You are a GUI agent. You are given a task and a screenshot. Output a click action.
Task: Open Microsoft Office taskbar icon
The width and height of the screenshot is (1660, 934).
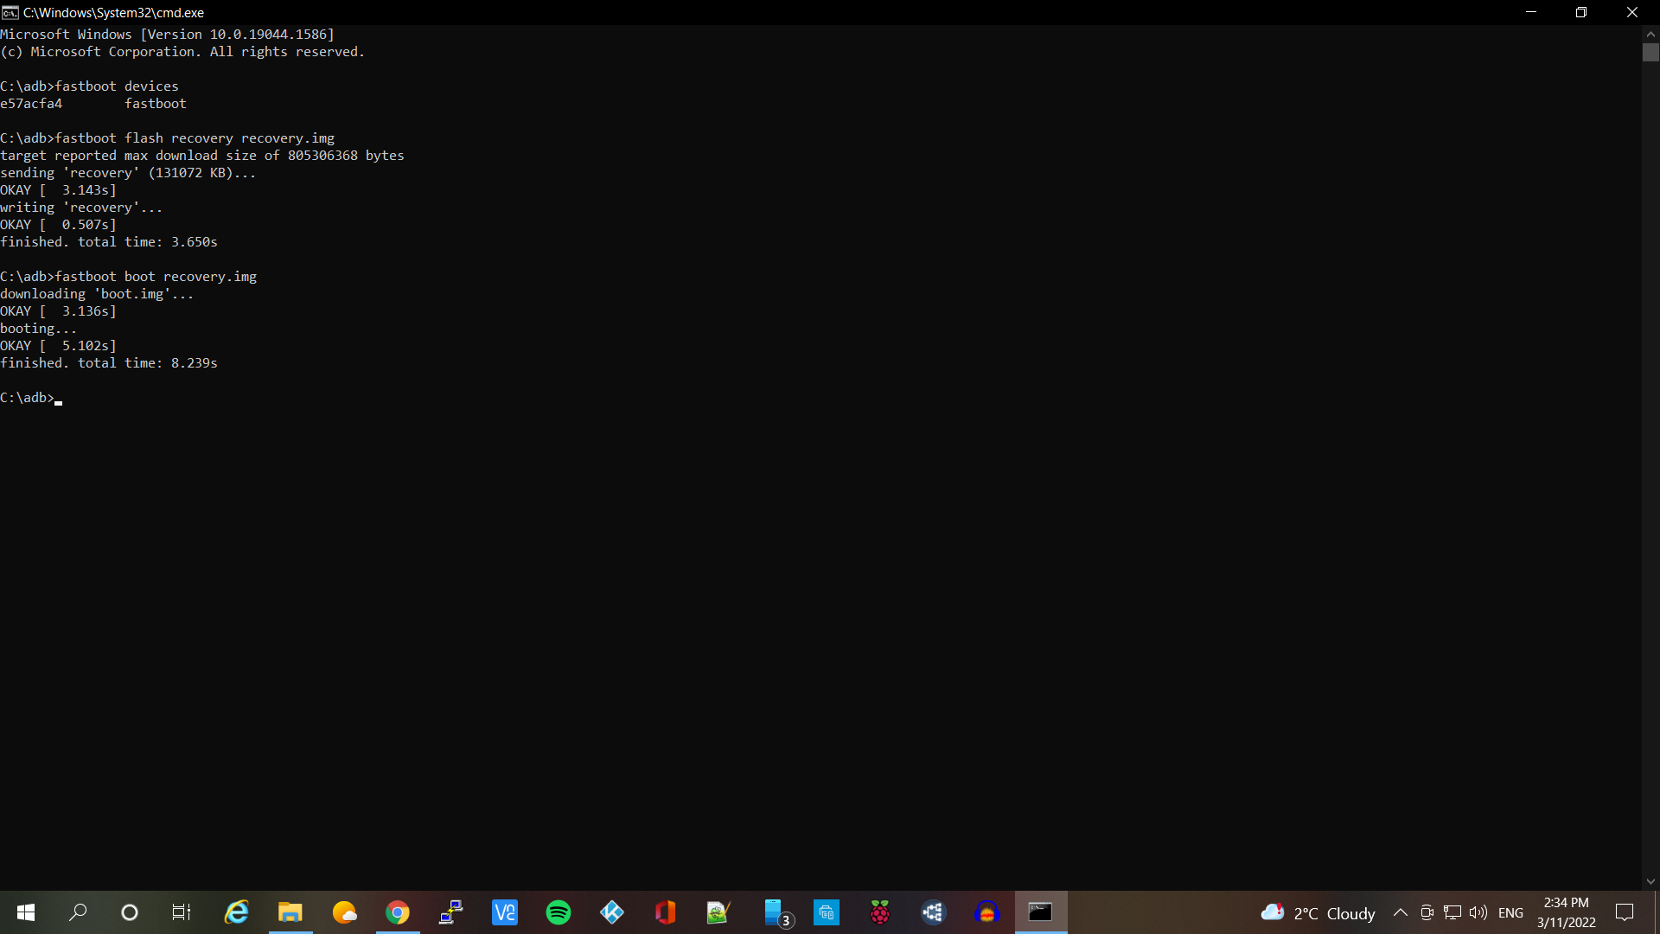pyautogui.click(x=665, y=912)
